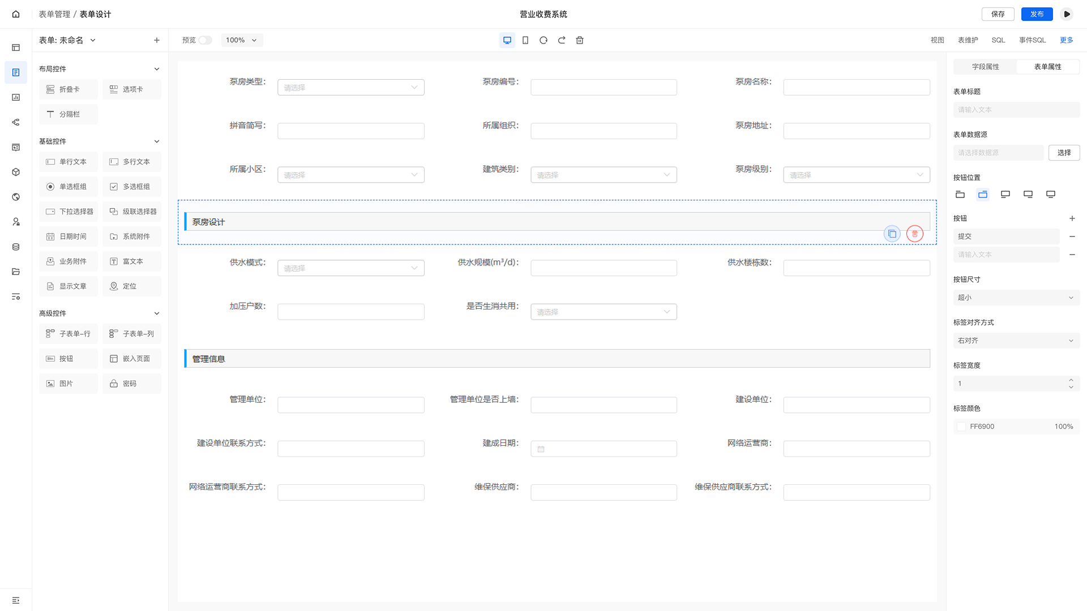
Task: Add 单选框组 radio group control
Action: click(69, 187)
